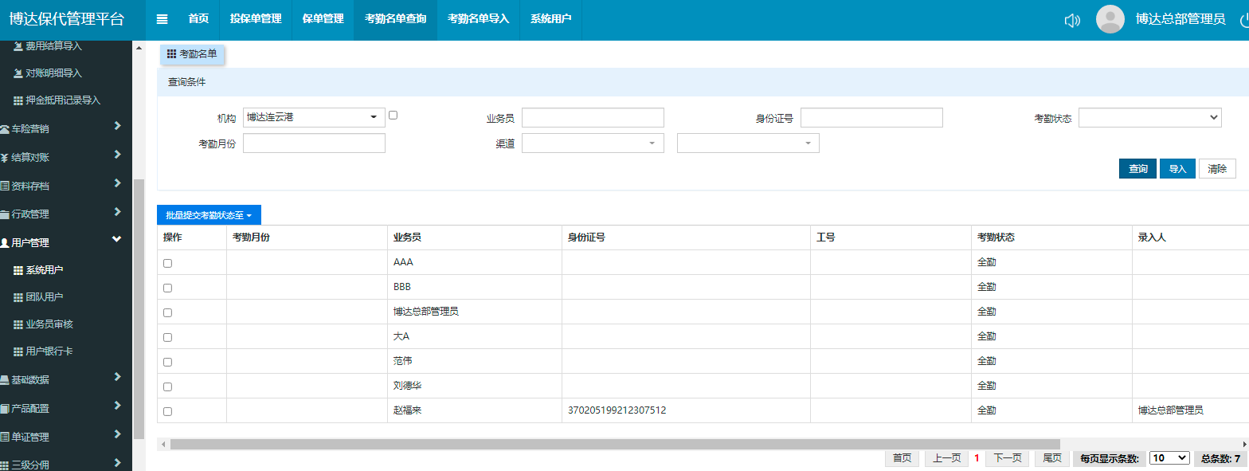Click the grid icon beside 团队用户
The height and width of the screenshot is (471, 1249).
(x=18, y=297)
